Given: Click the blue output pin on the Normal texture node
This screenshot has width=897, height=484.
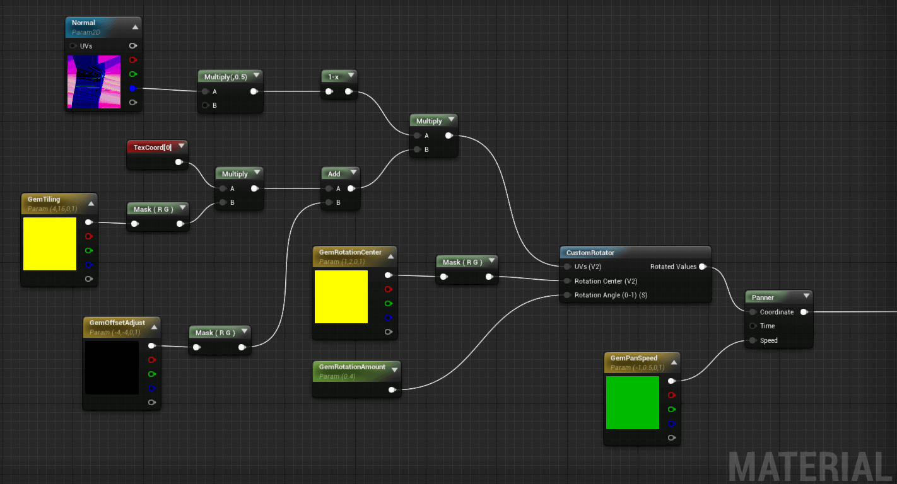Looking at the screenshot, I should 133,88.
